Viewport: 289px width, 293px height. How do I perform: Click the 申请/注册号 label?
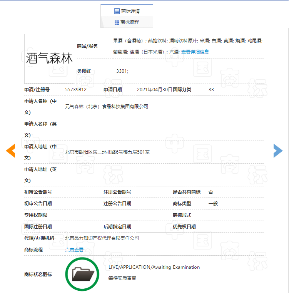click(x=37, y=89)
